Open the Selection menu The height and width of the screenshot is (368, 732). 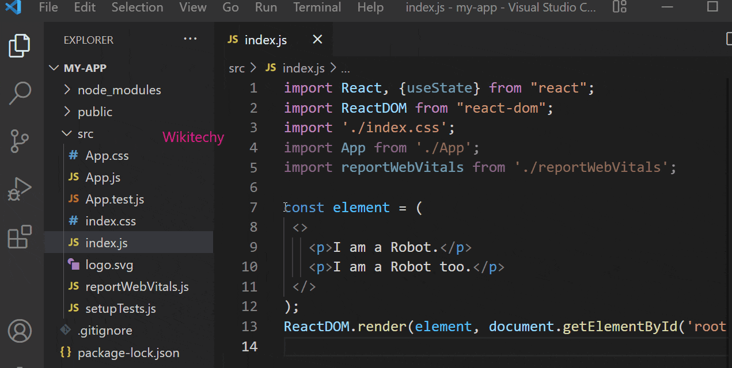[x=137, y=7]
